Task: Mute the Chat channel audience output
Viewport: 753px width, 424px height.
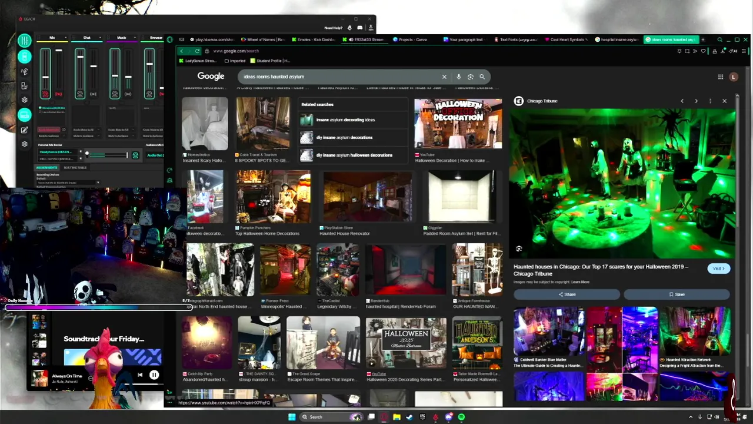Action: 93,94
